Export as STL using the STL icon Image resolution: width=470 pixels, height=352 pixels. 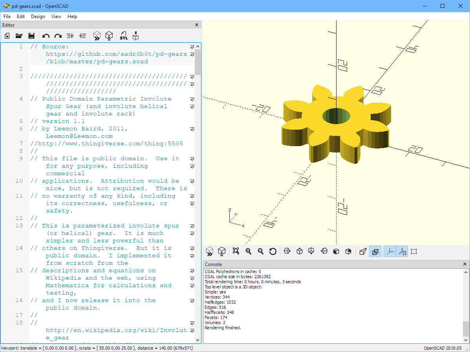(124, 36)
